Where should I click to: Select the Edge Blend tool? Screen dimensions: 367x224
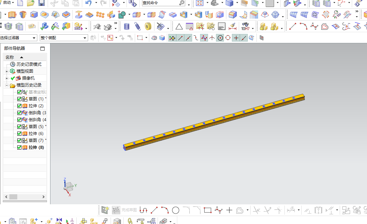[x=233, y=15]
